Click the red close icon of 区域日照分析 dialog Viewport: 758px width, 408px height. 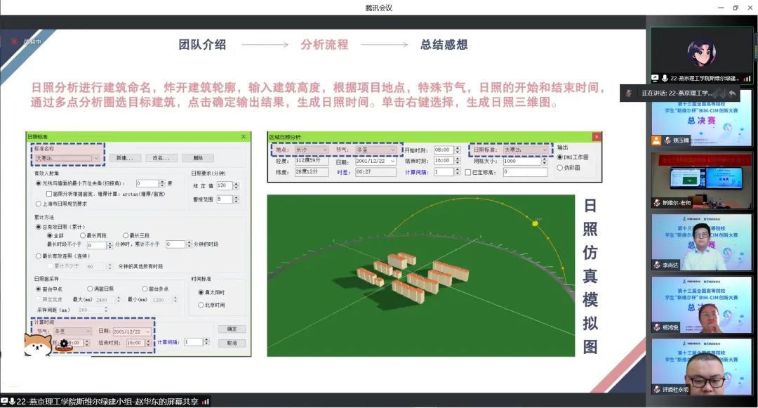(x=596, y=137)
